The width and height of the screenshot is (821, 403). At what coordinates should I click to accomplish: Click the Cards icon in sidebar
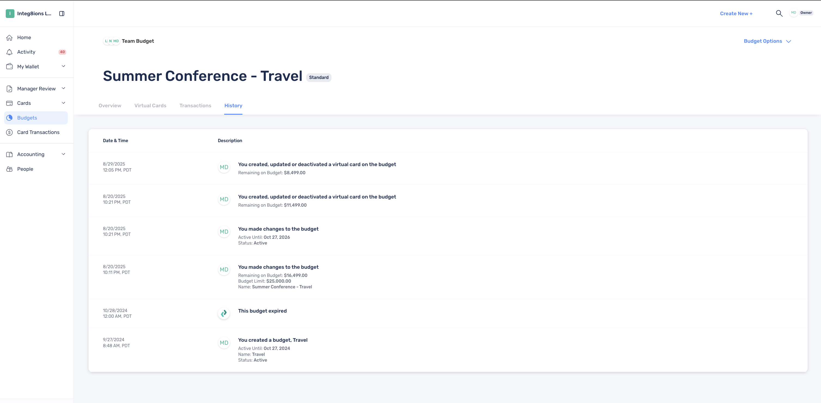10,103
